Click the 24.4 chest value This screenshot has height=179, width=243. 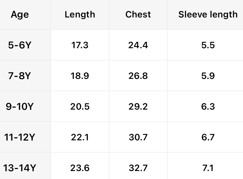[x=138, y=45]
